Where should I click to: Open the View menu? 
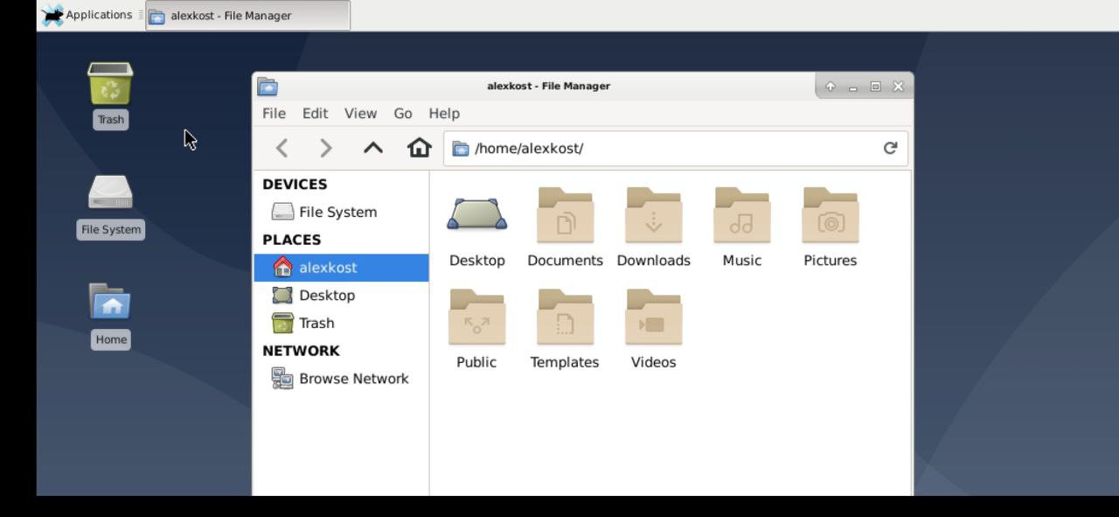[360, 114]
